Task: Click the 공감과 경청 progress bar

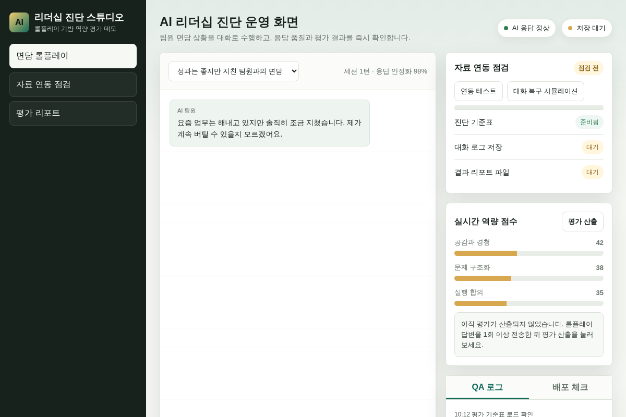Action: [529, 253]
